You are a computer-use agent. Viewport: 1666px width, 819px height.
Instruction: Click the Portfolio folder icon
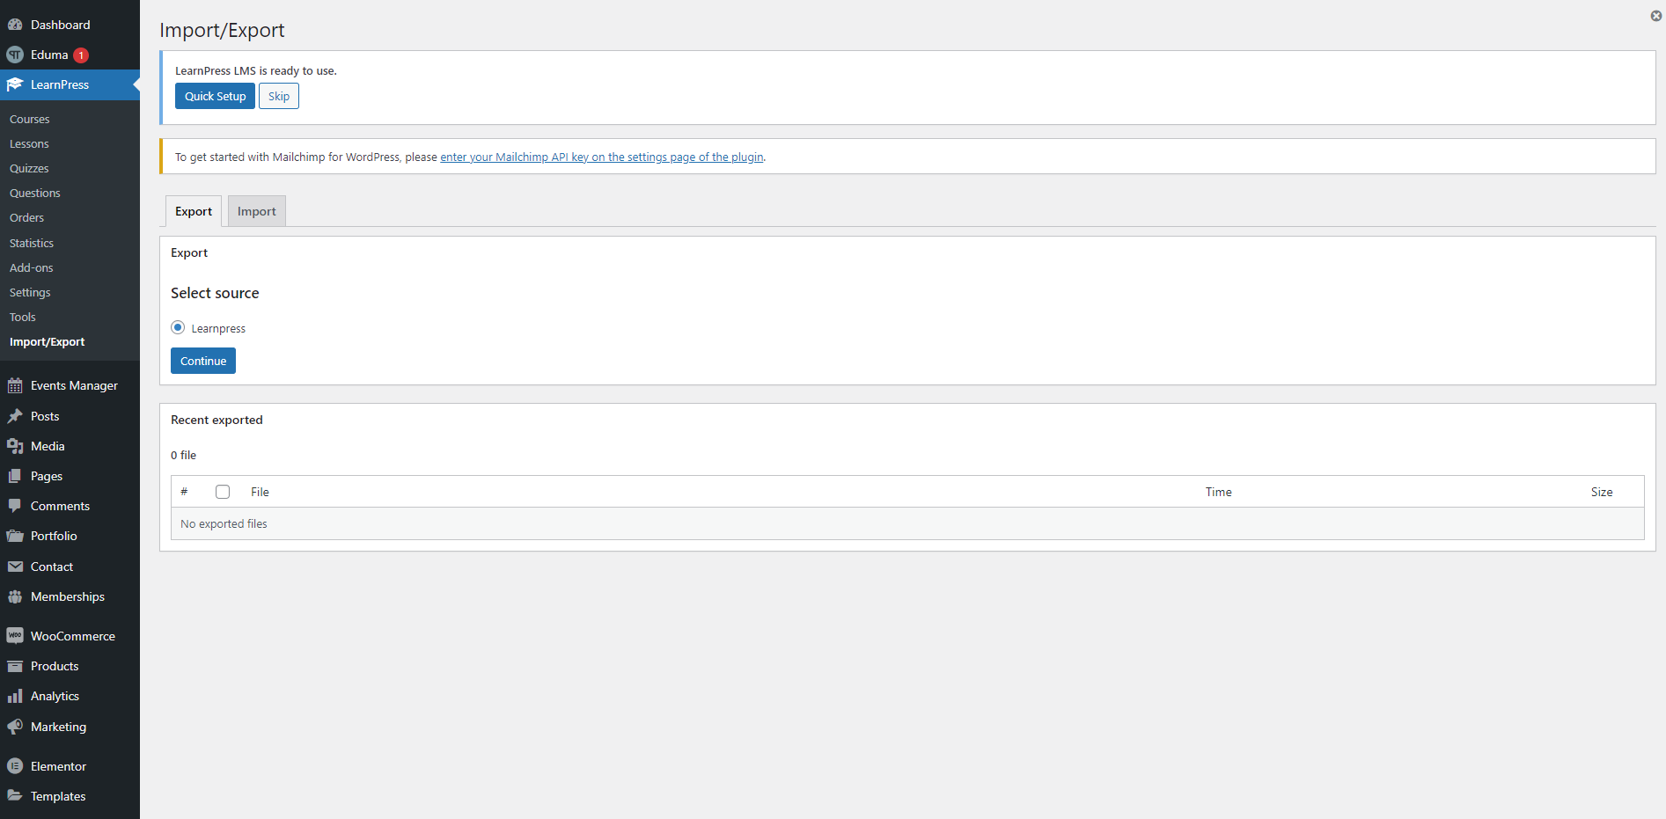[15, 536]
